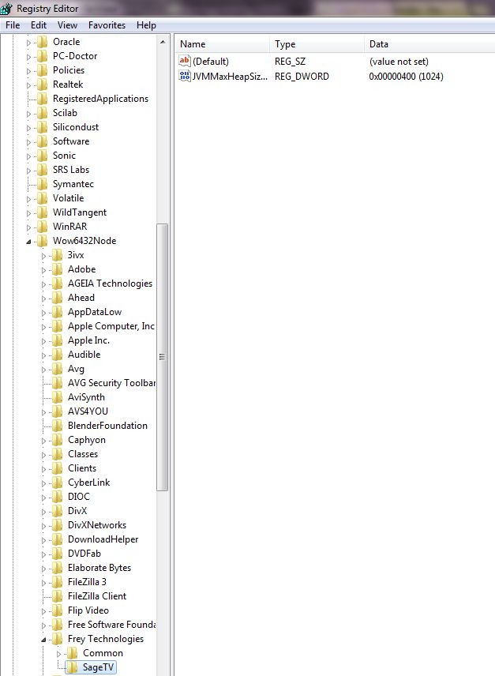This screenshot has height=676, width=495.
Task: Click the Wow6432Node folder icon
Action: (x=42, y=241)
